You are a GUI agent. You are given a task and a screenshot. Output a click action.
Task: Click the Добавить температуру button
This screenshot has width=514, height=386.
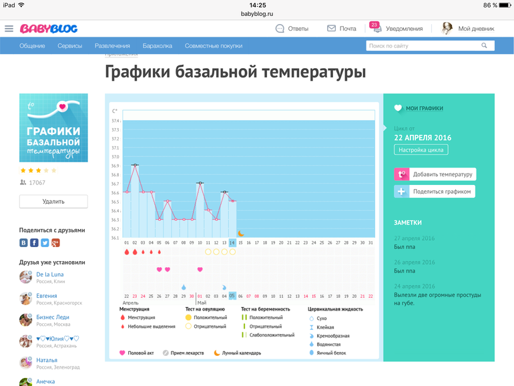pos(435,174)
